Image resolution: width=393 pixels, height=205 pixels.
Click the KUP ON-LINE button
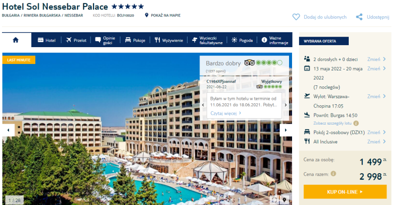click(x=345, y=192)
